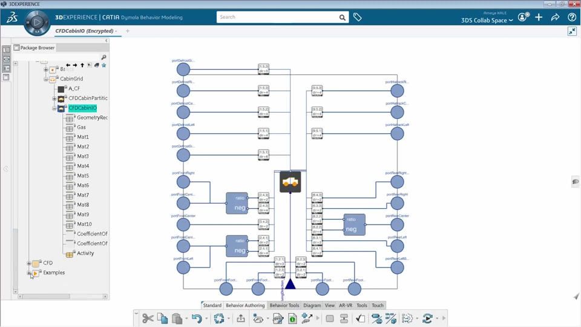
Task: Select the GeometryRec tree item
Action: 92,117
